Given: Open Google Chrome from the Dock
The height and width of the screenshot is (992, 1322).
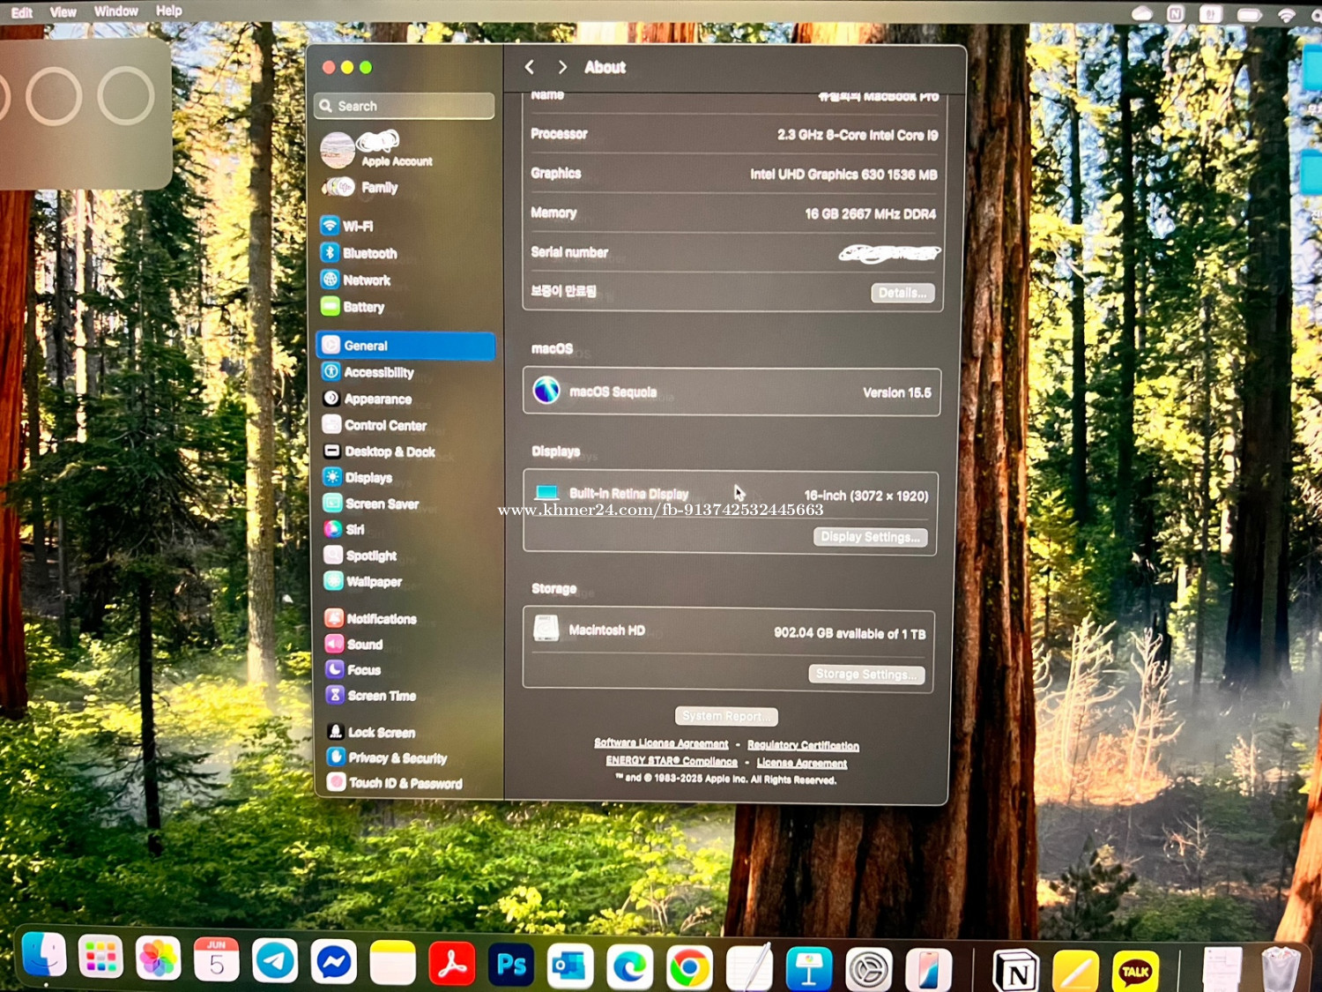Looking at the screenshot, I should click(689, 967).
